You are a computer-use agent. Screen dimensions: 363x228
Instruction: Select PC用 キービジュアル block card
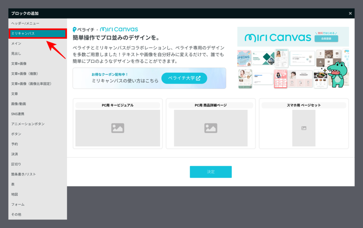pos(118,124)
